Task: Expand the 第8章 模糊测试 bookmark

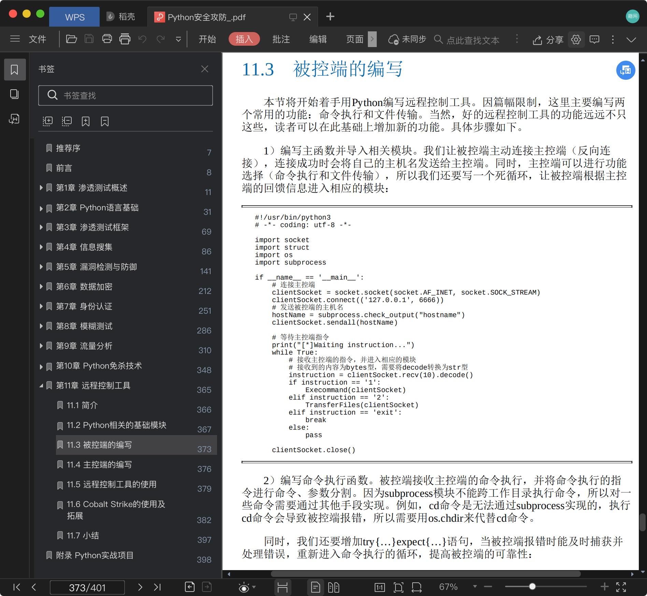Action: tap(41, 326)
